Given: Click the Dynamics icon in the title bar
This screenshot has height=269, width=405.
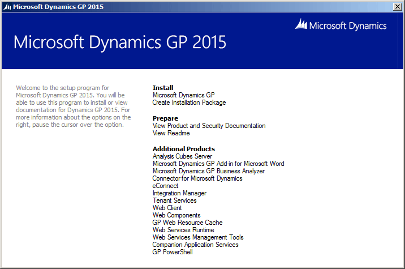Looking at the screenshot, I should [x=7, y=7].
